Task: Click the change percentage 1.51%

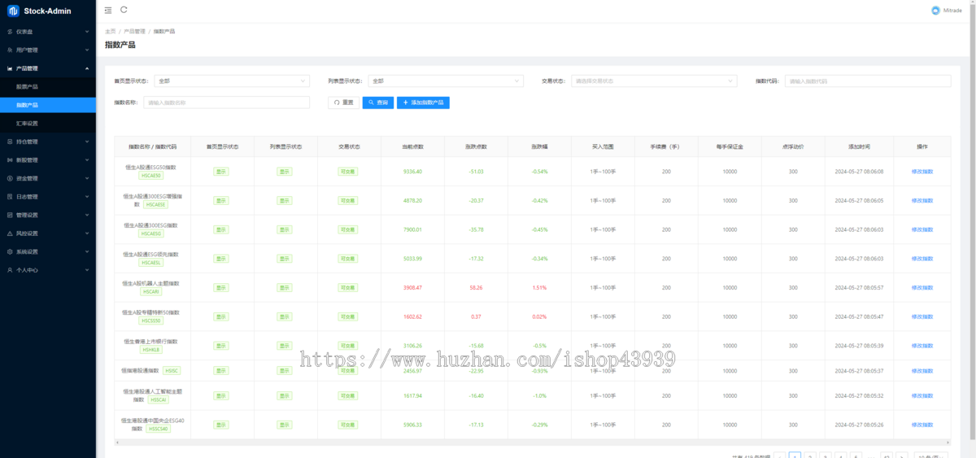Action: point(539,287)
